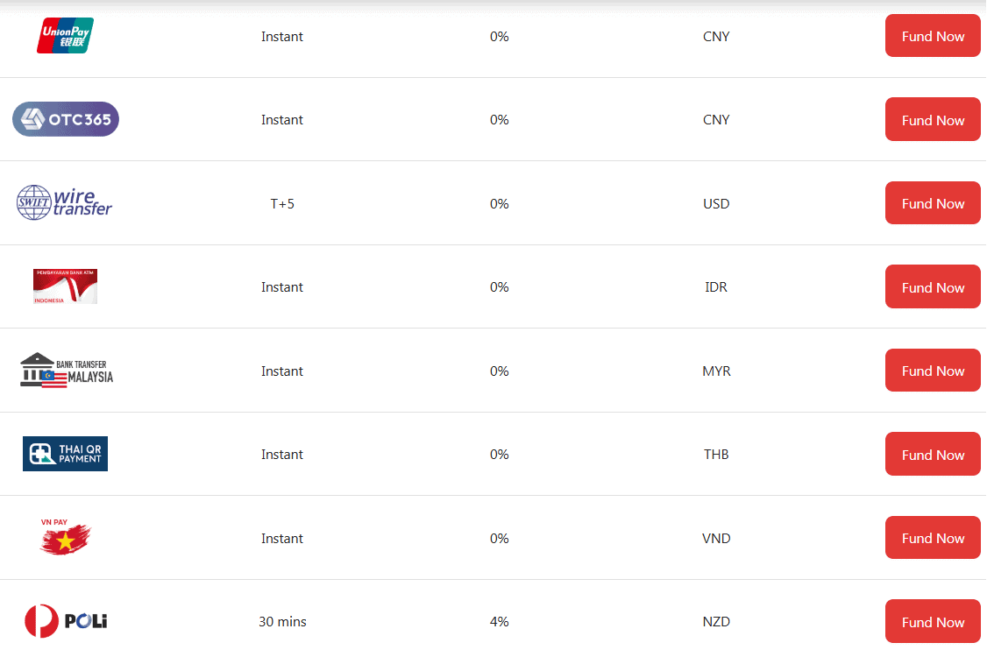Click the Indonesia Bank ATM payment logo
The width and height of the screenshot is (987, 650).
(65, 286)
